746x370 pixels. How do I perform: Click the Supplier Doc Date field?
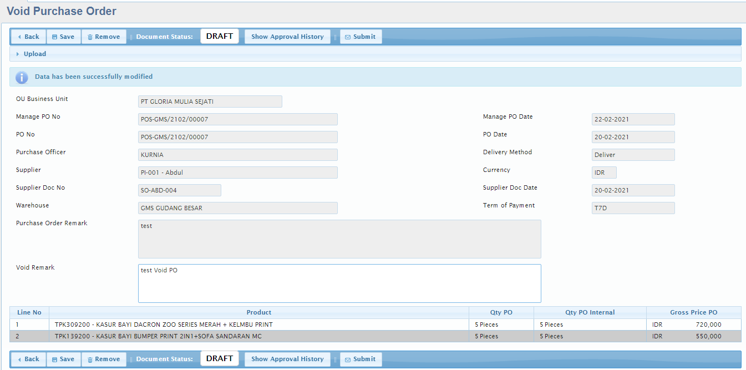tap(633, 190)
